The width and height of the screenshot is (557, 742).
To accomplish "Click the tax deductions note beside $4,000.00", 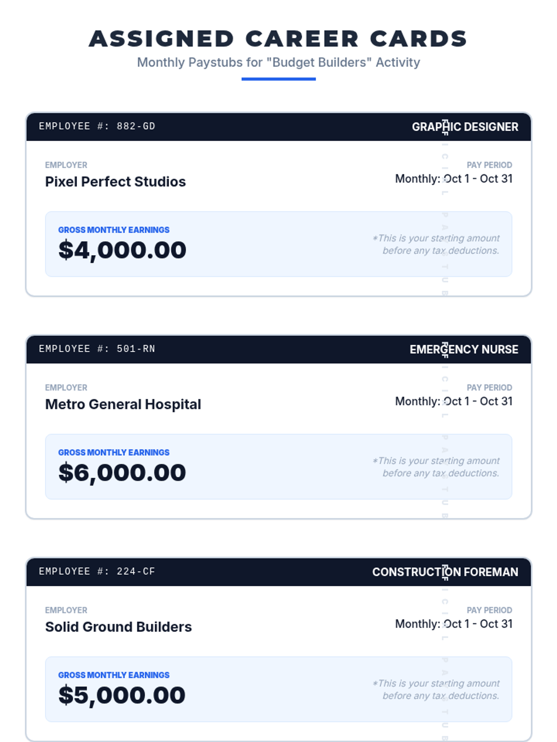I will pyautogui.click(x=436, y=244).
